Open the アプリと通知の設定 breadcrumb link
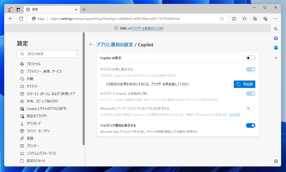286x172 pixels. [115, 45]
